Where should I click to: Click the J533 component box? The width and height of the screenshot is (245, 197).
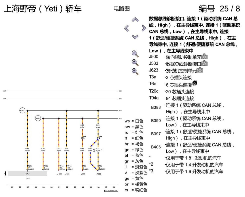(27, 173)
